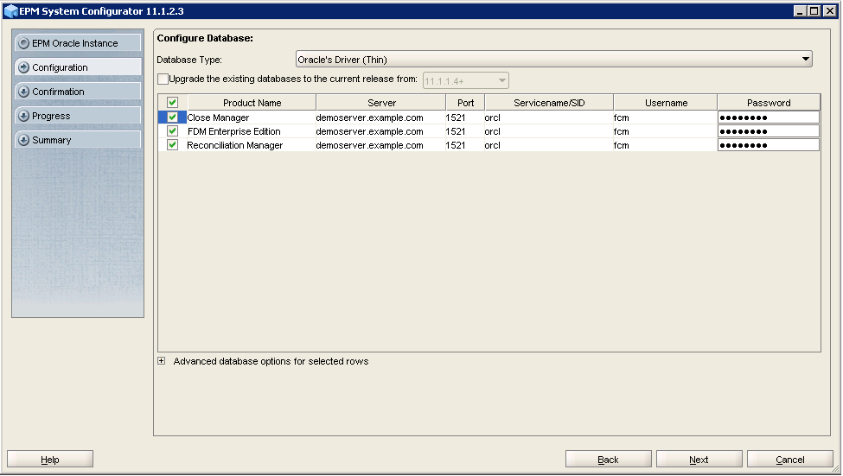
Task: Select the Summary step in sidebar
Action: (78, 140)
